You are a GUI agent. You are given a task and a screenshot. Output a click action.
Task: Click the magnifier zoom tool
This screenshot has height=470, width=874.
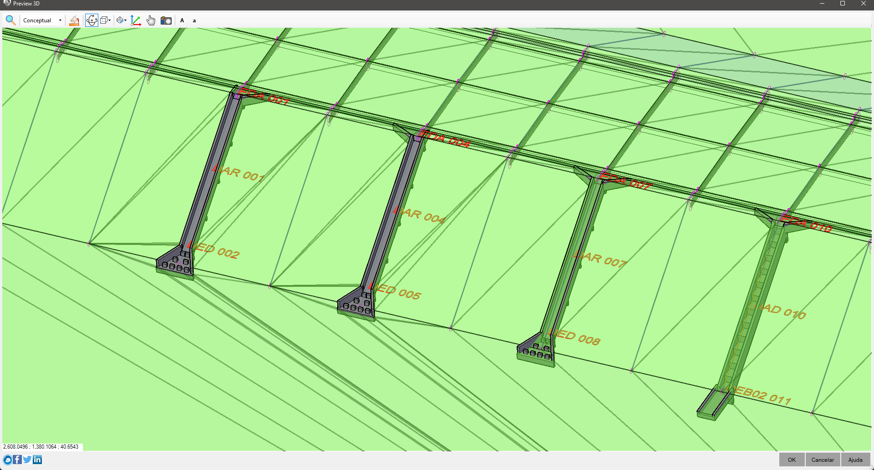(x=10, y=20)
